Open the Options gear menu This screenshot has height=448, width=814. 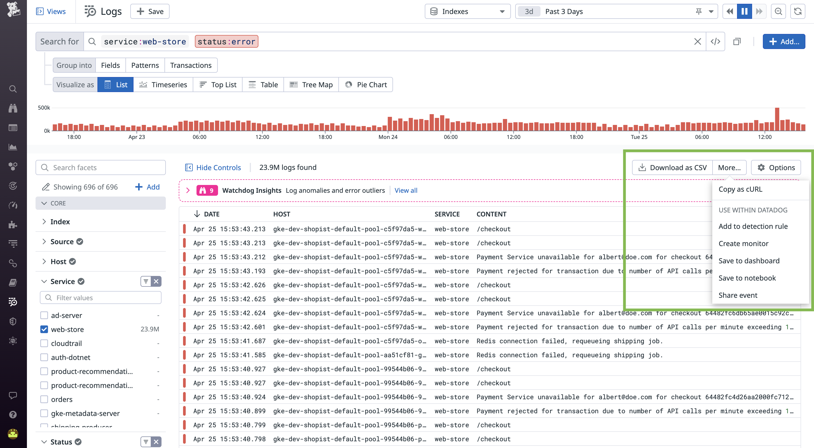click(x=776, y=167)
